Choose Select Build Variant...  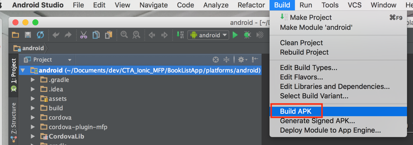point(338,96)
